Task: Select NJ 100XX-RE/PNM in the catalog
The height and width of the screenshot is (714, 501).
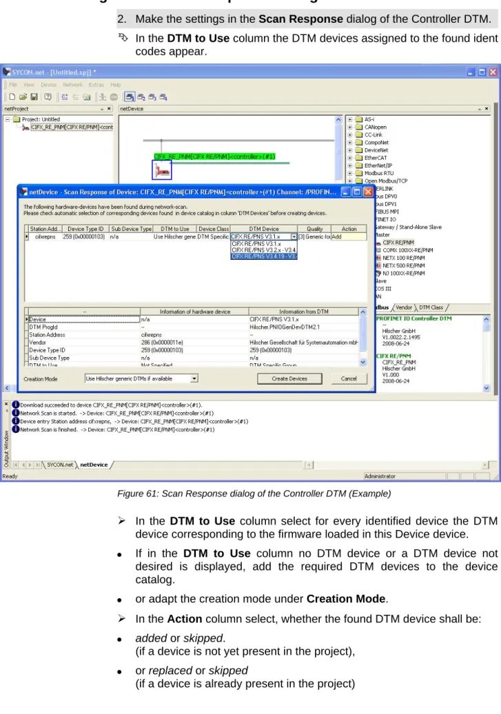Action: (404, 274)
